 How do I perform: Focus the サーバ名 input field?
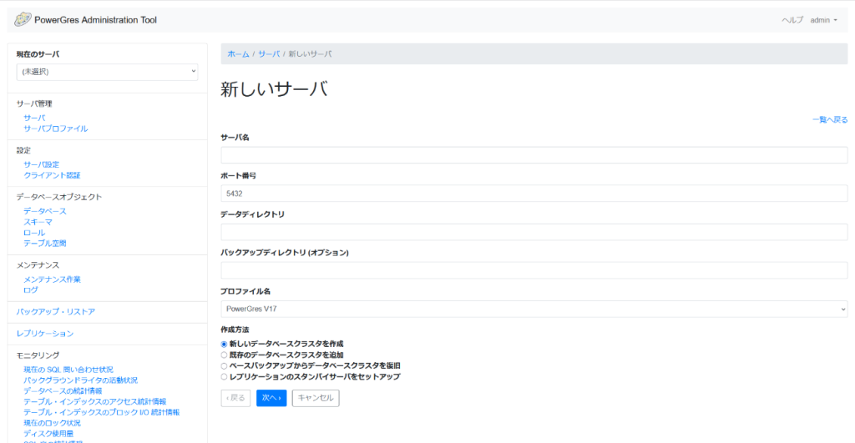coord(534,155)
